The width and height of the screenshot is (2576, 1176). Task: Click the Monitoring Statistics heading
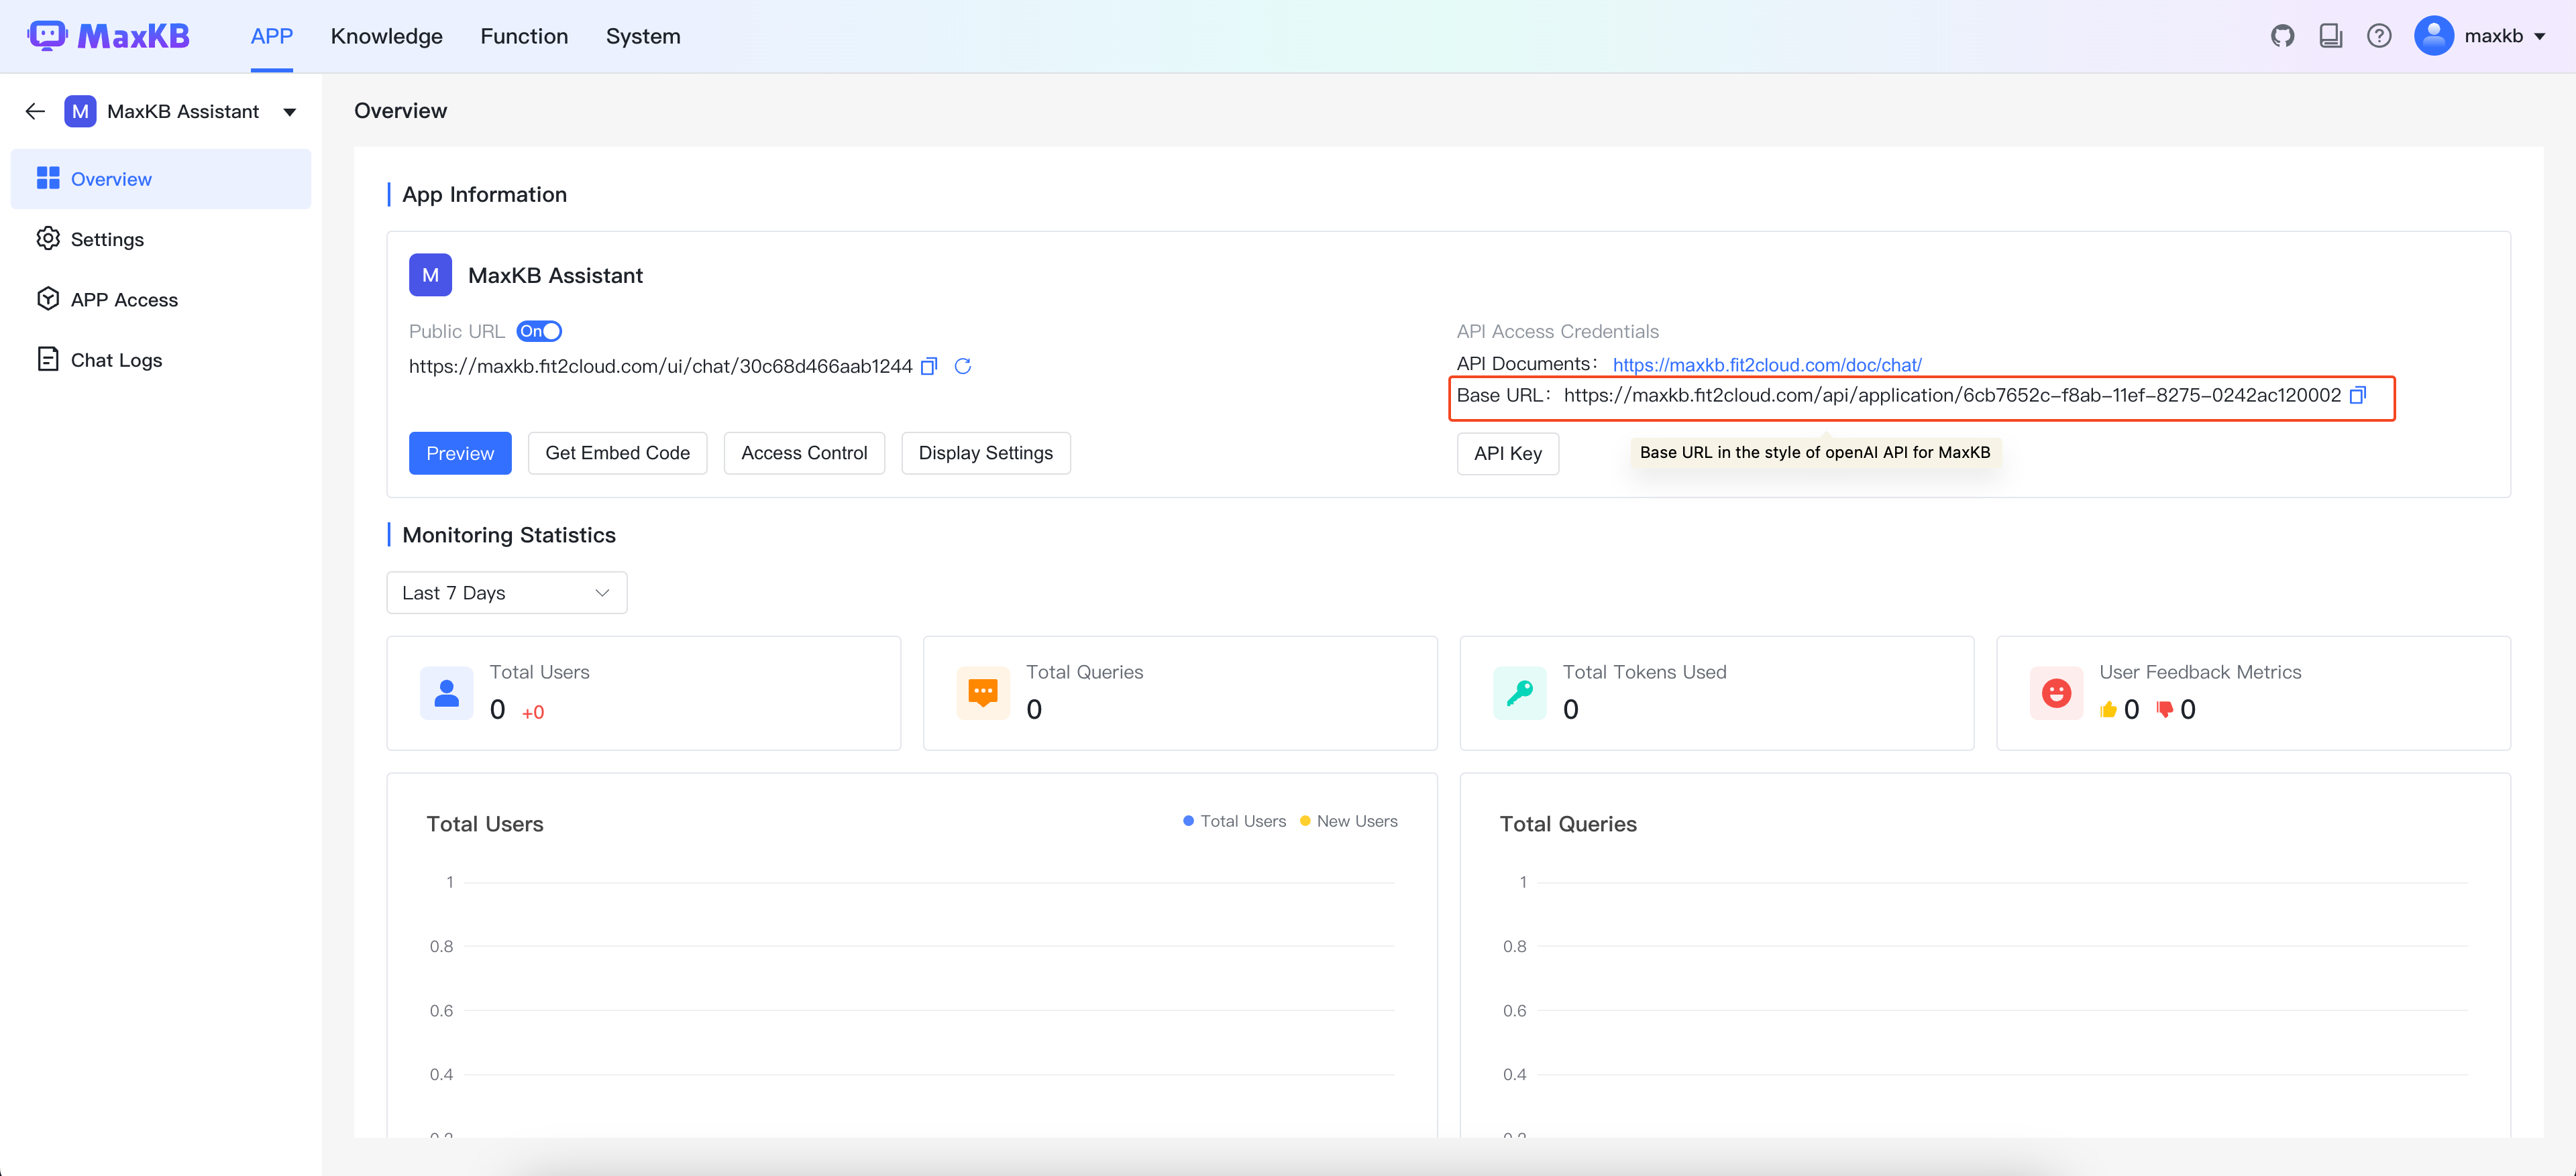[509, 534]
